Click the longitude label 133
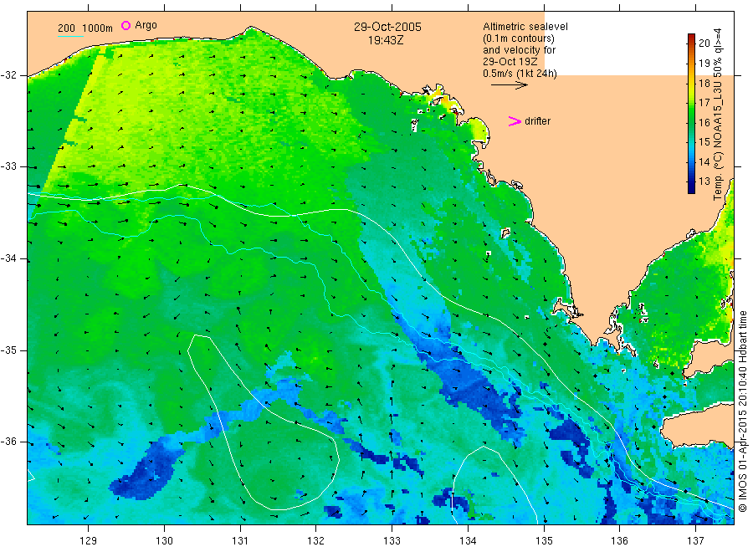 (x=392, y=541)
